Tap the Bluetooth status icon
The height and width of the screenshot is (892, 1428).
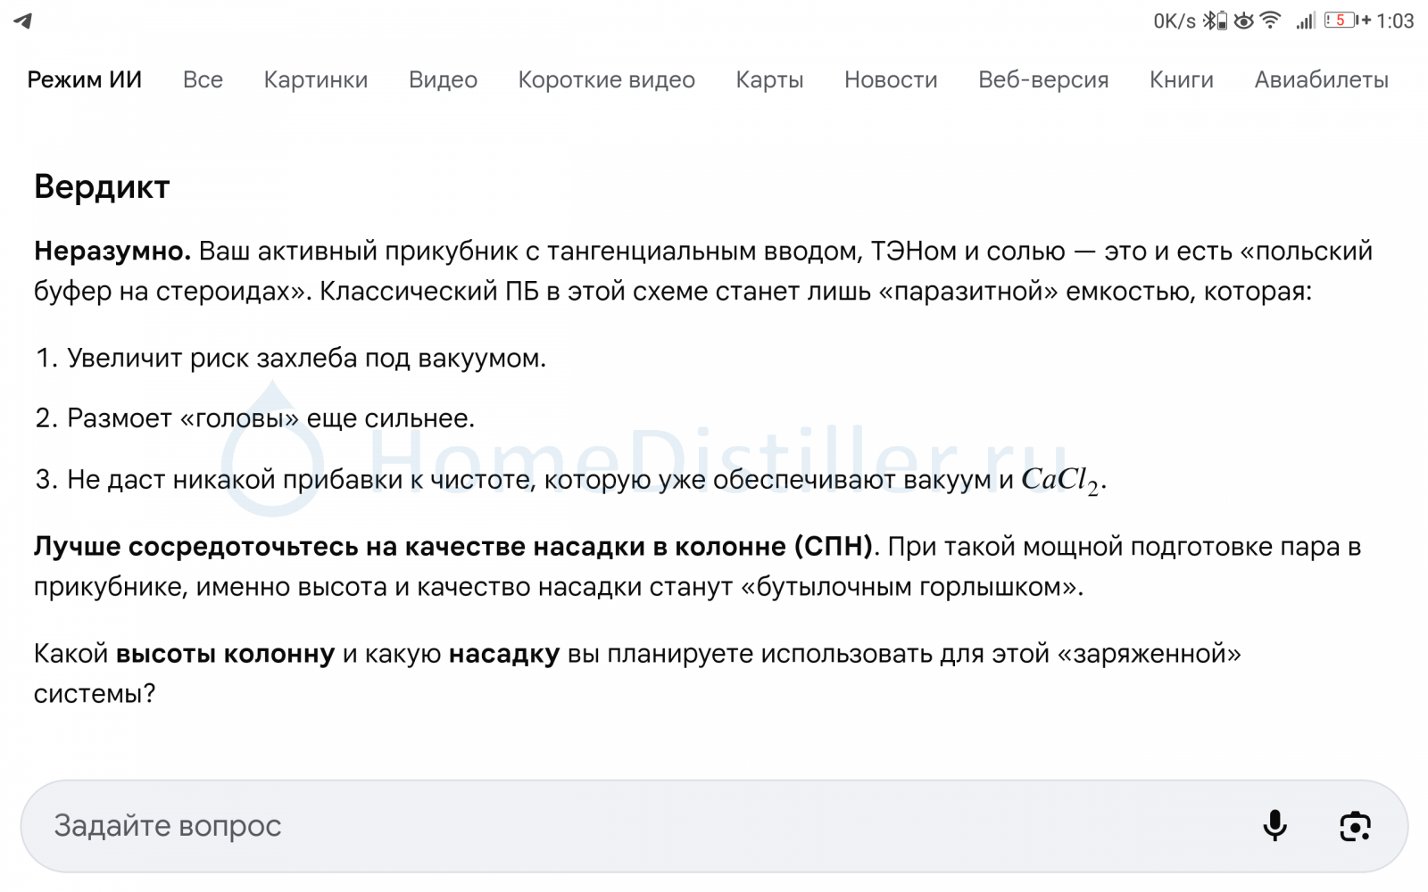[x=1214, y=21]
